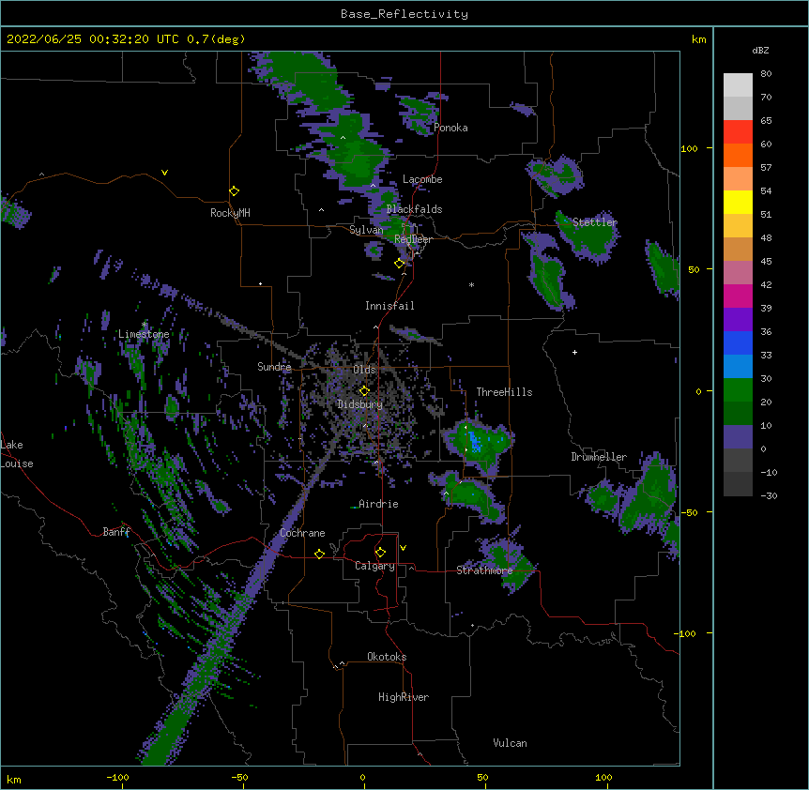Select the ThreeHills label

point(504,392)
